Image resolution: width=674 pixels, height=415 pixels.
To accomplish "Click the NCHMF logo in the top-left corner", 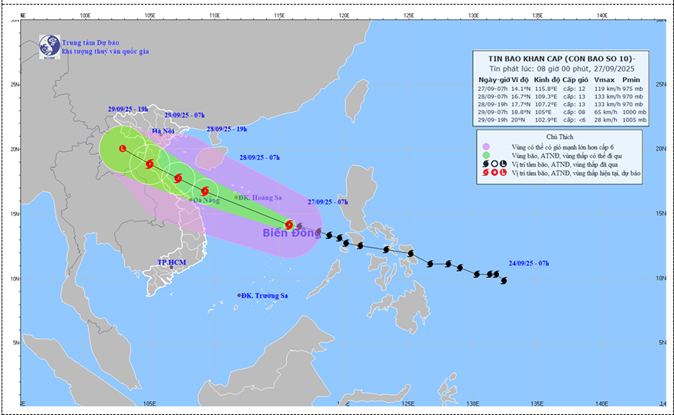I will pos(49,44).
